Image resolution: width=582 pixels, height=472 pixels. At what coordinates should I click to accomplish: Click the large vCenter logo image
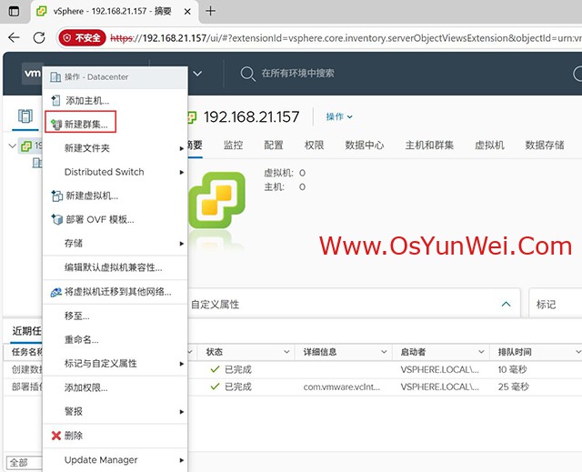(216, 200)
